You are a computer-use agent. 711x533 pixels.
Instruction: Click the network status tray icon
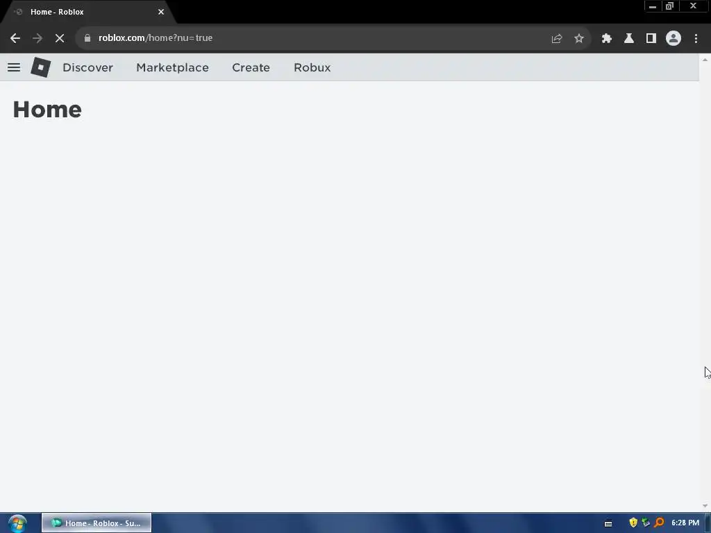pyautogui.click(x=646, y=523)
